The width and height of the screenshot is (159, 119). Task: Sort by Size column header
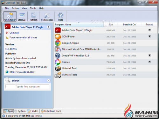(111, 24)
